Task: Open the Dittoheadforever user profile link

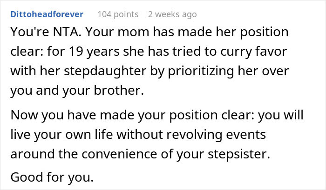Action: tap(46, 14)
